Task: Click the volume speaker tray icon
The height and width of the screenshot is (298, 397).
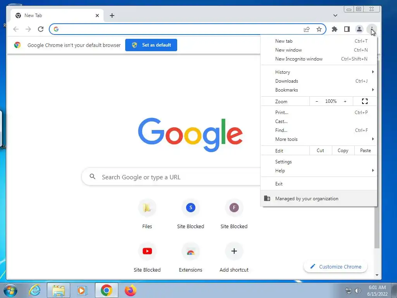Action: (x=358, y=291)
